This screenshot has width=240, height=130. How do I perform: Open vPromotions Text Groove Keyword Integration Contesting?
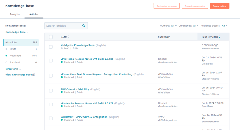click(x=96, y=74)
